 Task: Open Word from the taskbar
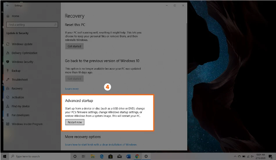[128, 156]
